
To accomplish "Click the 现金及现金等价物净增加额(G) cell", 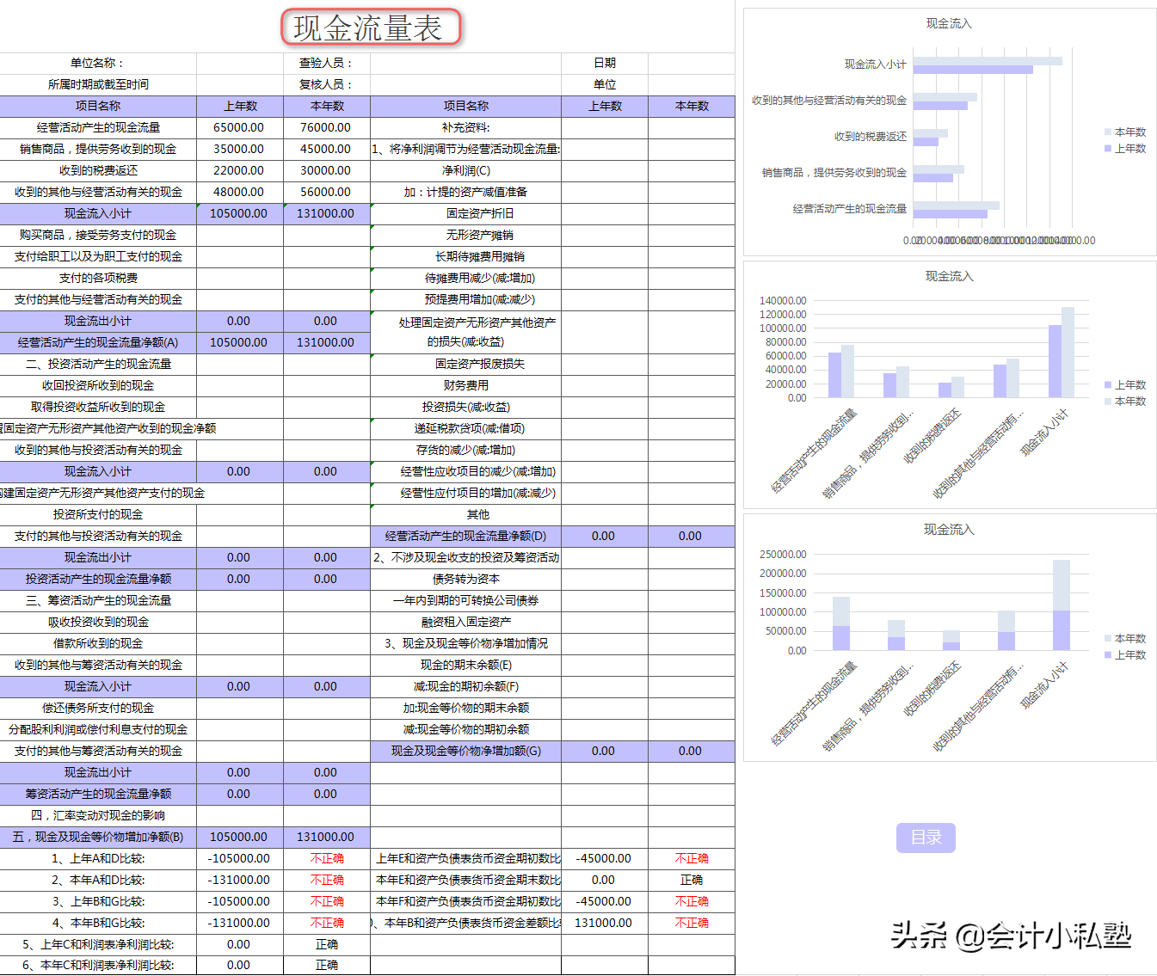I will 466,751.
